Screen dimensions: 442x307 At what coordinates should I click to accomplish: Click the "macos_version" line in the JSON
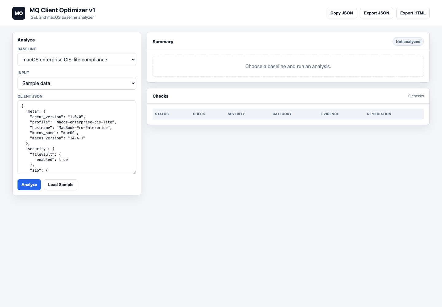pyautogui.click(x=58, y=138)
